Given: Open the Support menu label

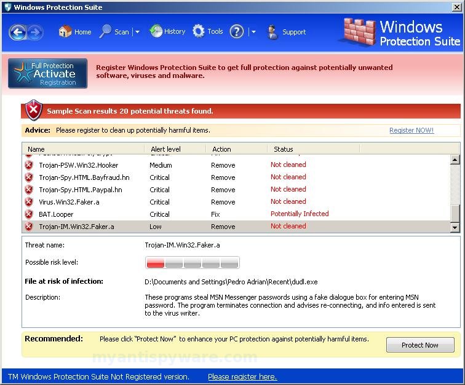Looking at the screenshot, I should tap(294, 32).
